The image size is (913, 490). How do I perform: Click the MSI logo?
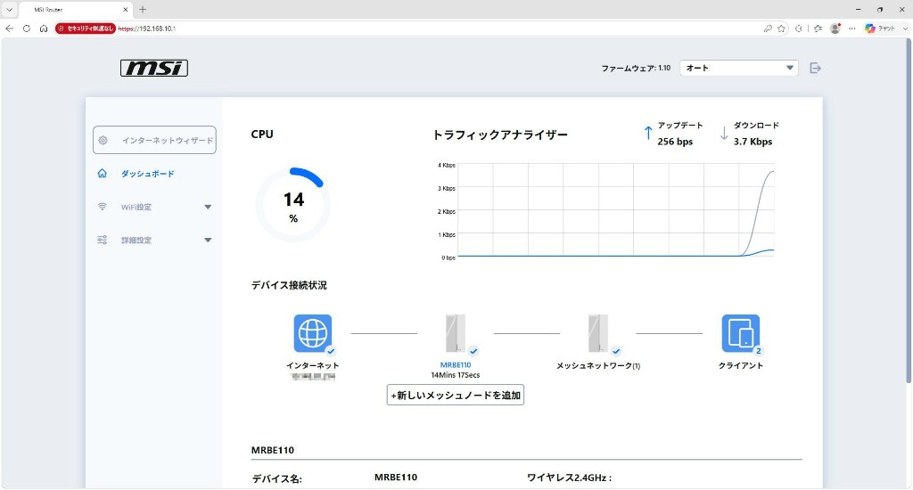pyautogui.click(x=154, y=68)
